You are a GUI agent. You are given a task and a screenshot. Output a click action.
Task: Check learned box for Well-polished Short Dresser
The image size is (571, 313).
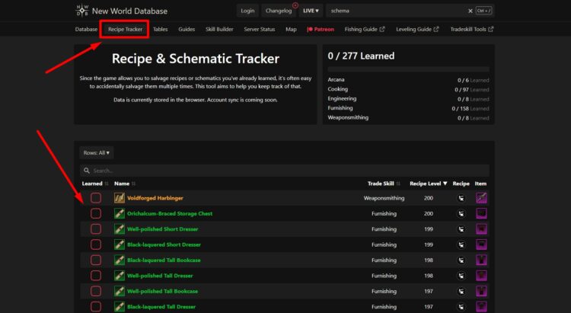click(x=96, y=228)
